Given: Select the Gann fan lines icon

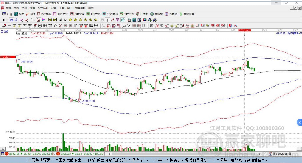Looking at the screenshot, I should click(109, 26).
